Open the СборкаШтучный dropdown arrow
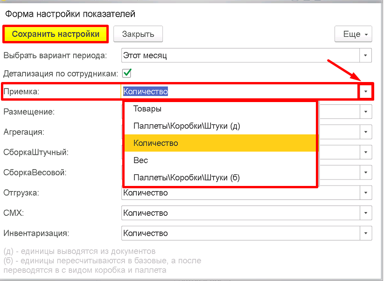The height and width of the screenshot is (281, 384). tap(366, 152)
